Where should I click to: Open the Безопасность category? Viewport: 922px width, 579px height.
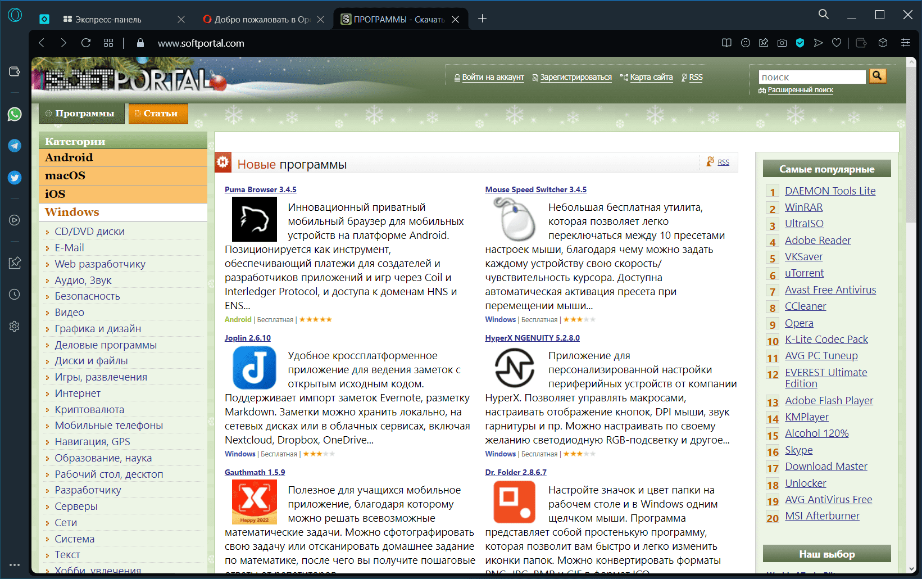pyautogui.click(x=87, y=296)
